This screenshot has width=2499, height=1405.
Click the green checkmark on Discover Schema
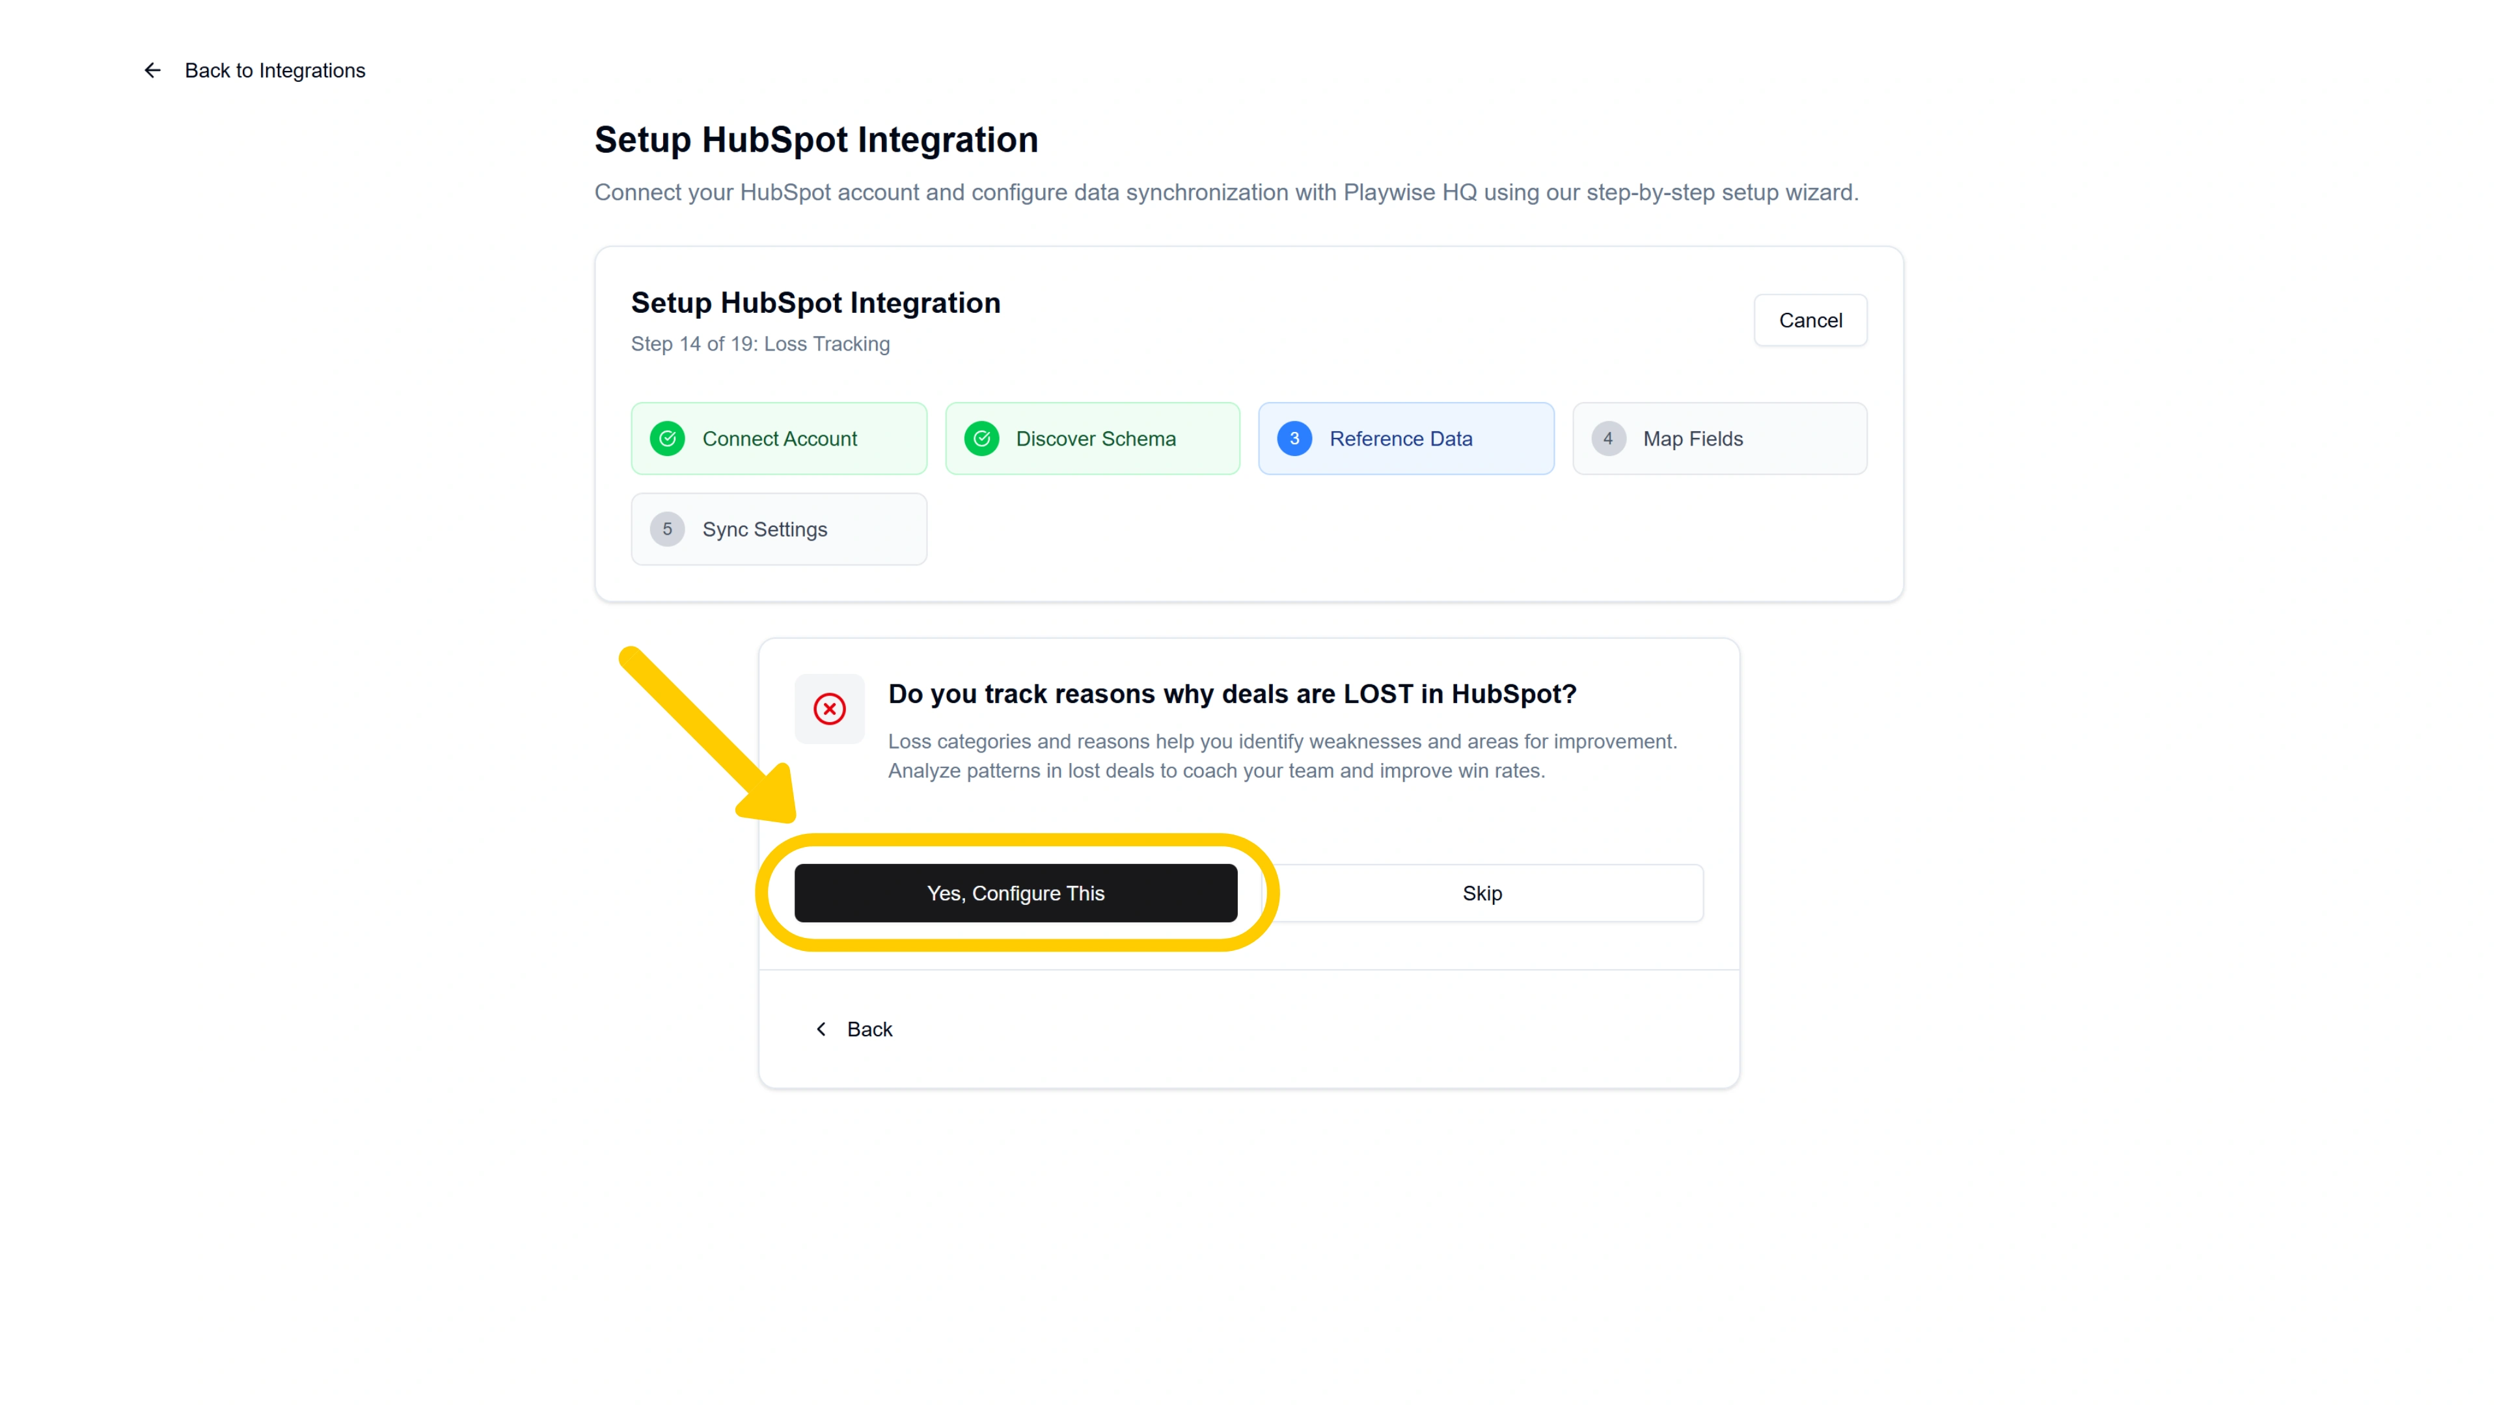coord(982,438)
